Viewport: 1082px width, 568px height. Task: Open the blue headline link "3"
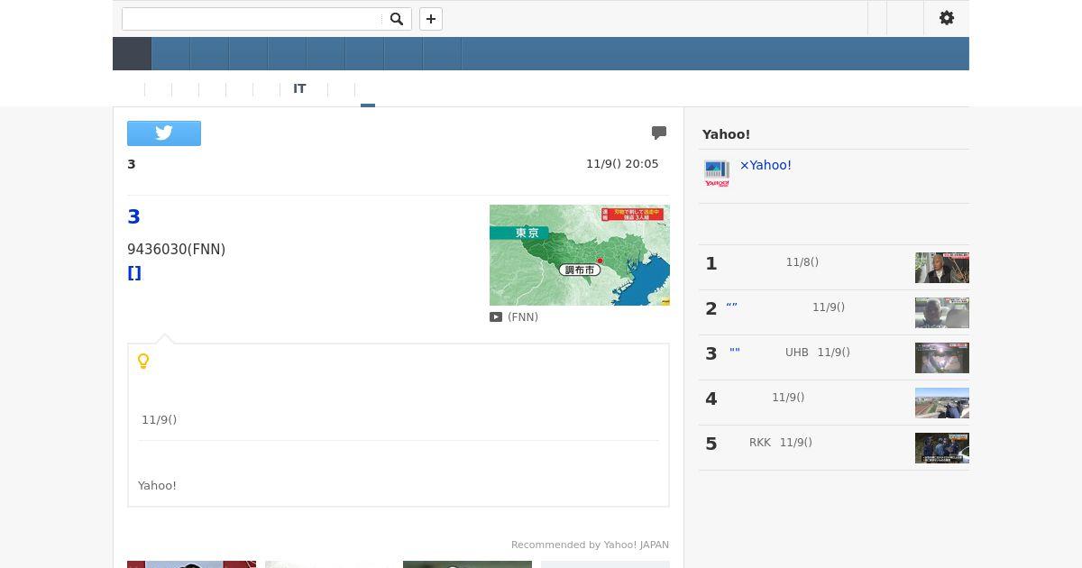[133, 216]
